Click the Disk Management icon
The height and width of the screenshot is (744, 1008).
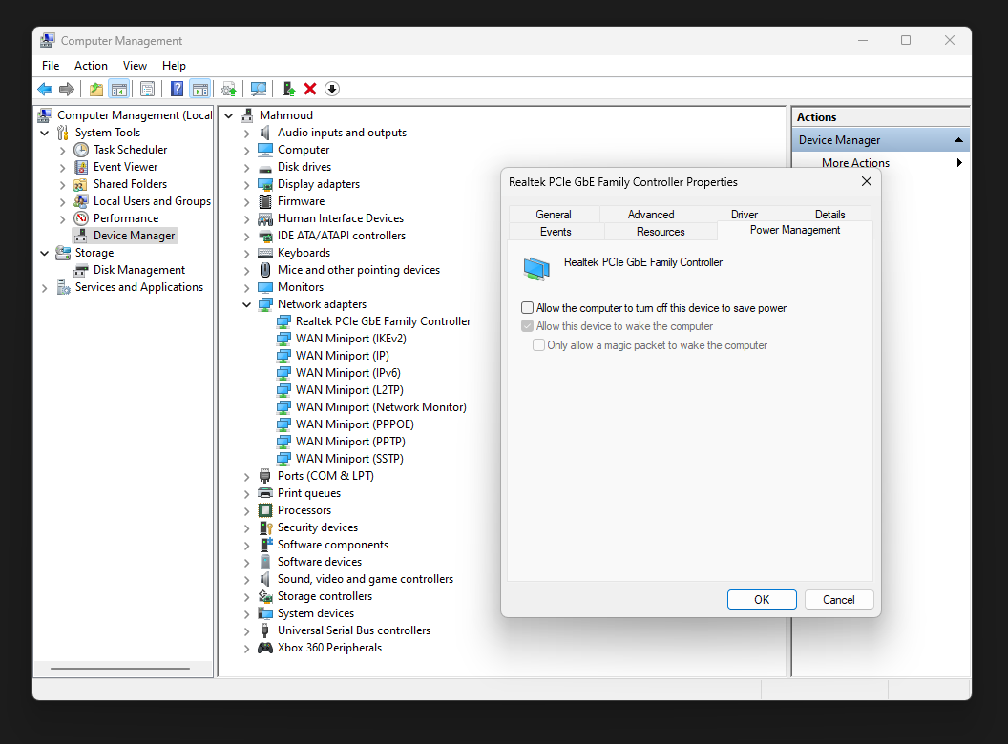81,271
